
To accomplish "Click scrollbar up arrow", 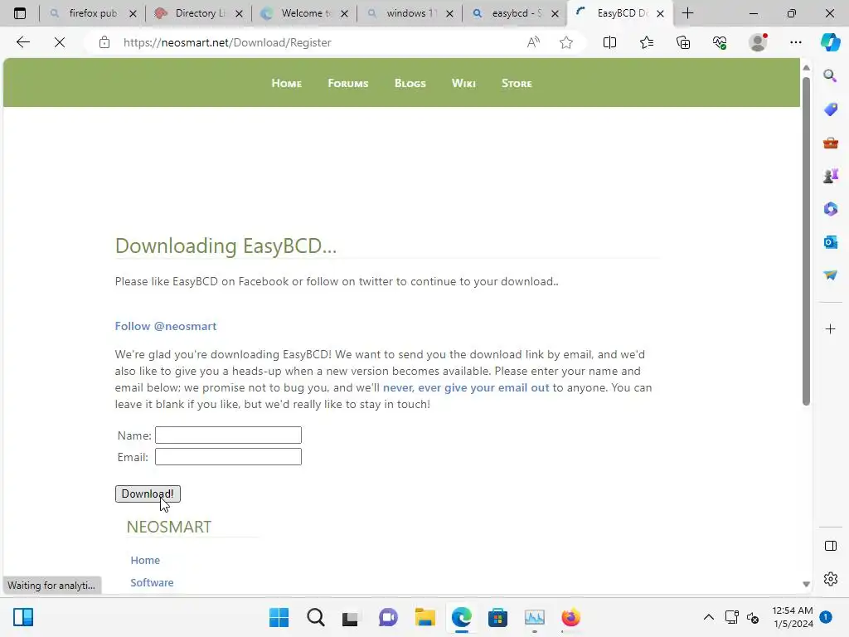I will (x=806, y=68).
